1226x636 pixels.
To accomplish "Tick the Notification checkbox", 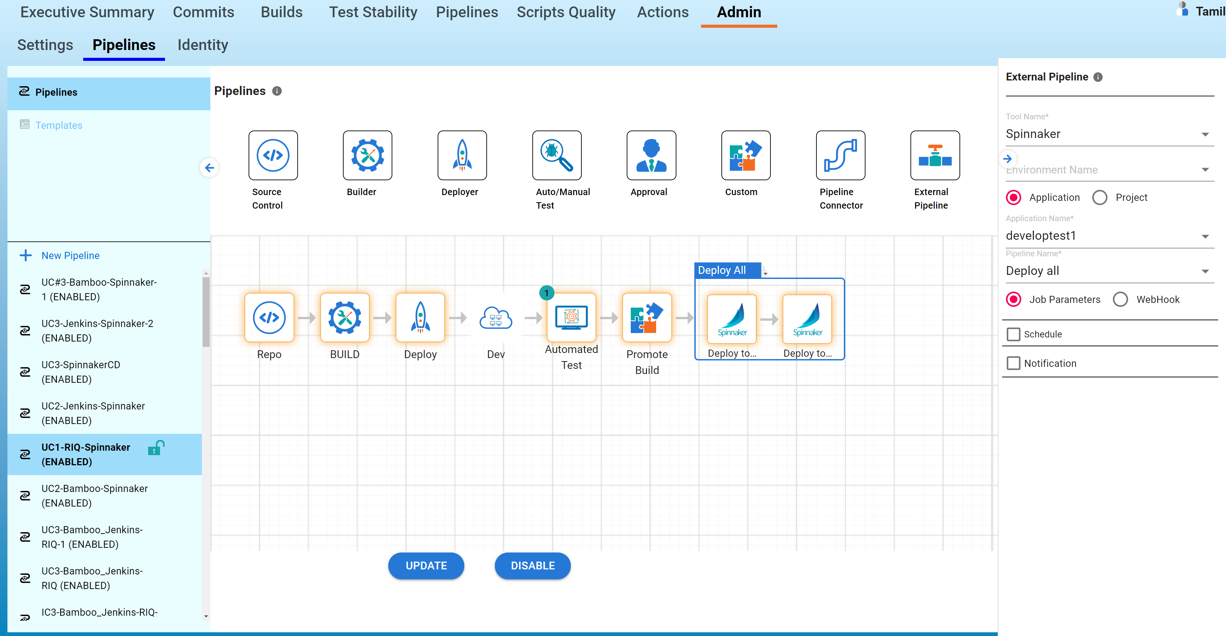I will [1013, 363].
